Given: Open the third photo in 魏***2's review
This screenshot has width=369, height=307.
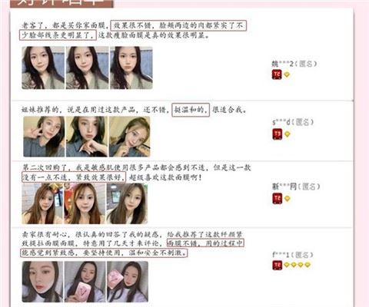Looking at the screenshot, I should [x=131, y=68].
